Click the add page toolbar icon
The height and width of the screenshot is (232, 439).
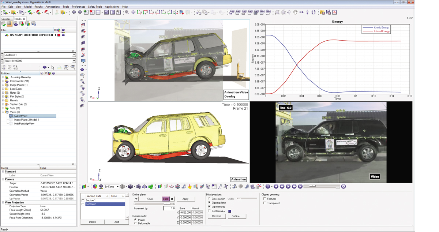click(x=86, y=12)
